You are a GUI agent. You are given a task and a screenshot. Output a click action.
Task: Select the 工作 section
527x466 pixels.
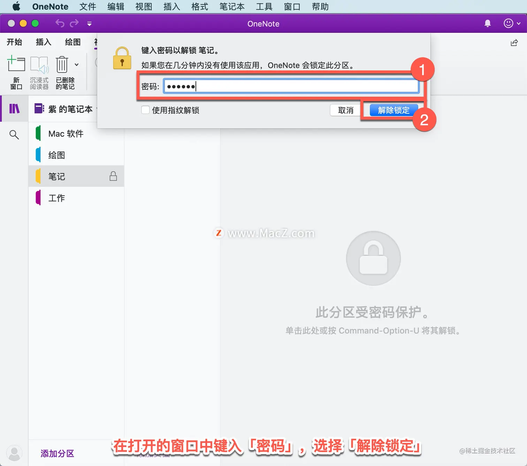76,198
